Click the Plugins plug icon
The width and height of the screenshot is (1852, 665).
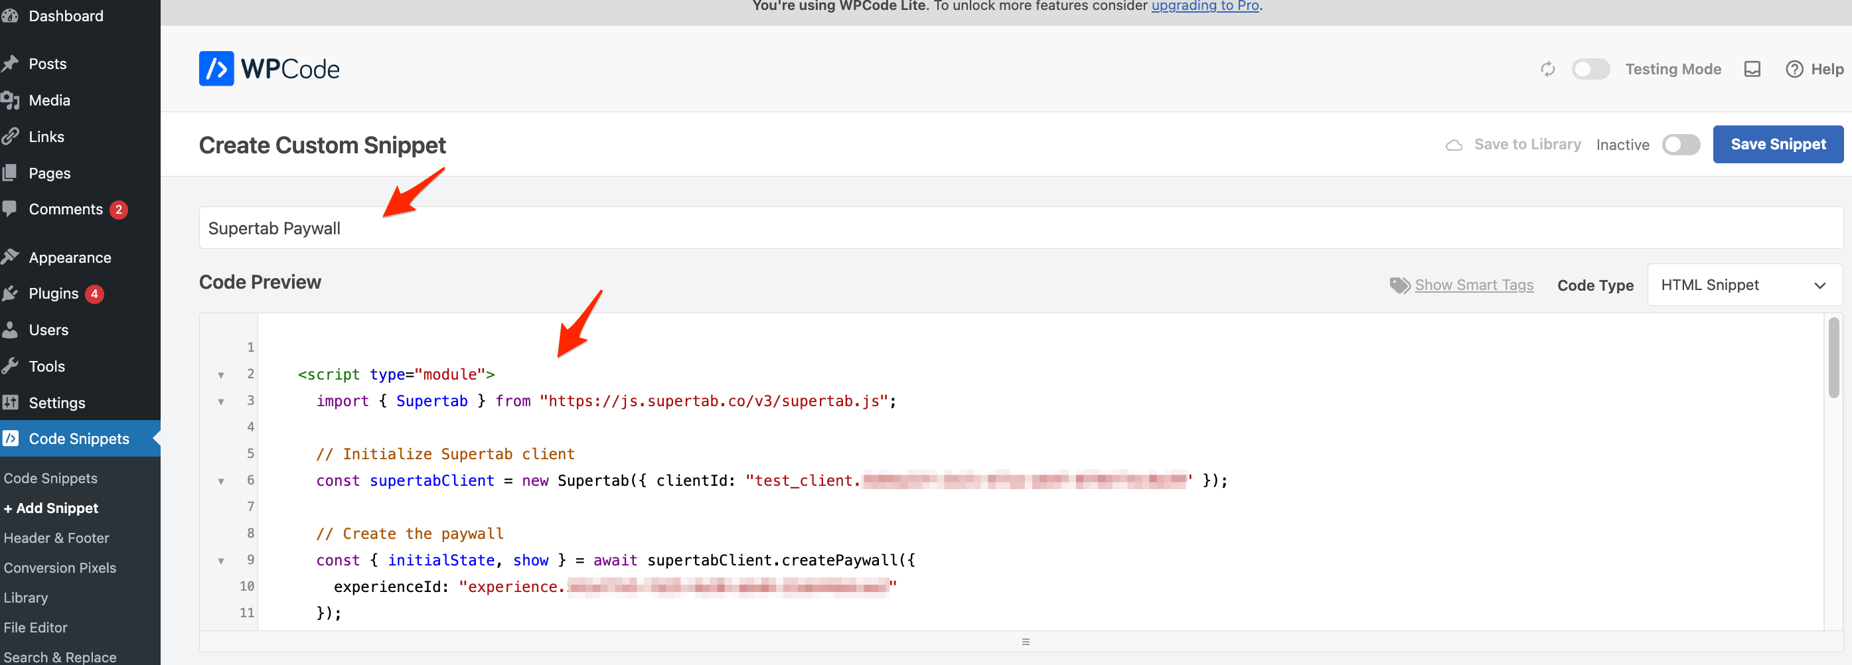click(10, 293)
